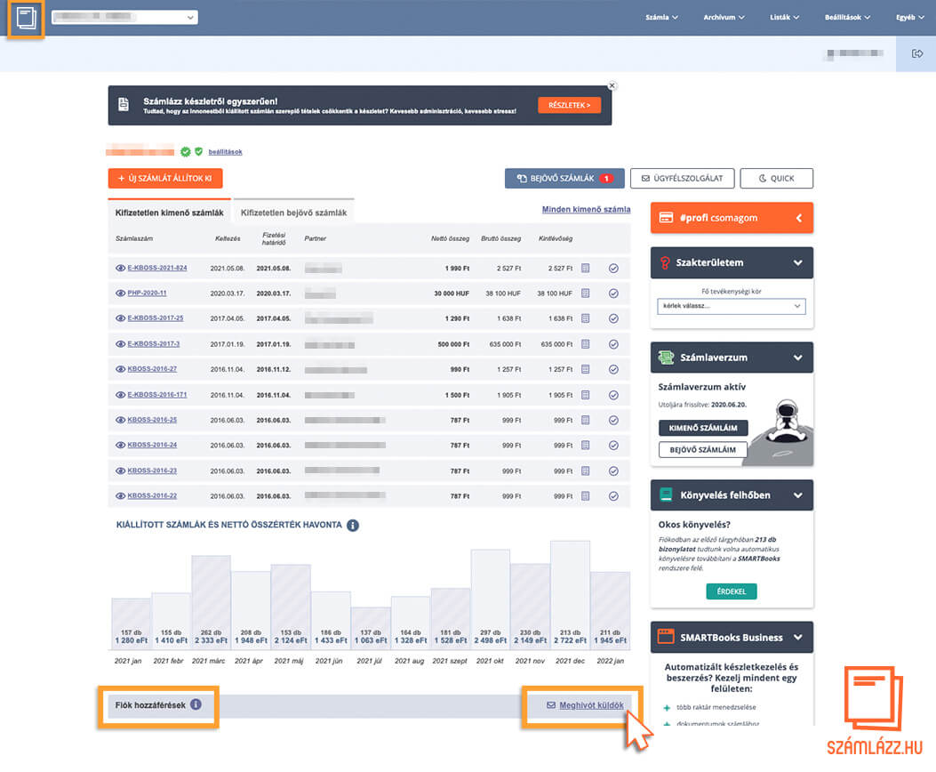This screenshot has width=936, height=772.
Task: Open document icon for invoice E-KBOSS-2021-824
Action: [585, 268]
